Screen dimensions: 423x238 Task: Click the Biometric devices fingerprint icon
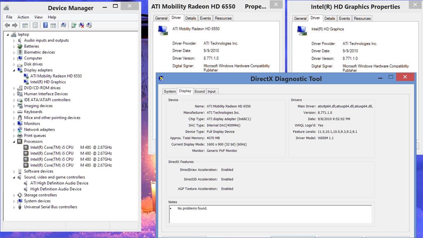click(x=20, y=52)
